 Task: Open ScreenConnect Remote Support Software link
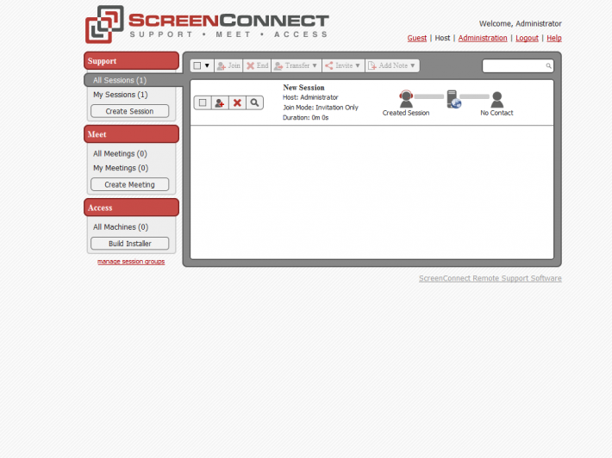490,278
